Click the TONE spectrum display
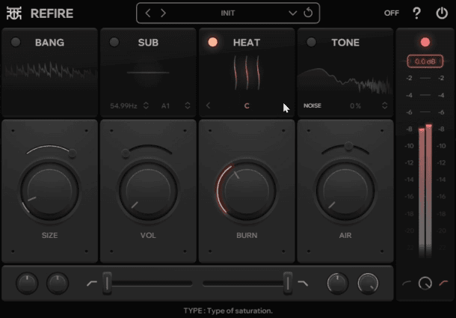Screen dimensions: 456x318 coord(345,81)
